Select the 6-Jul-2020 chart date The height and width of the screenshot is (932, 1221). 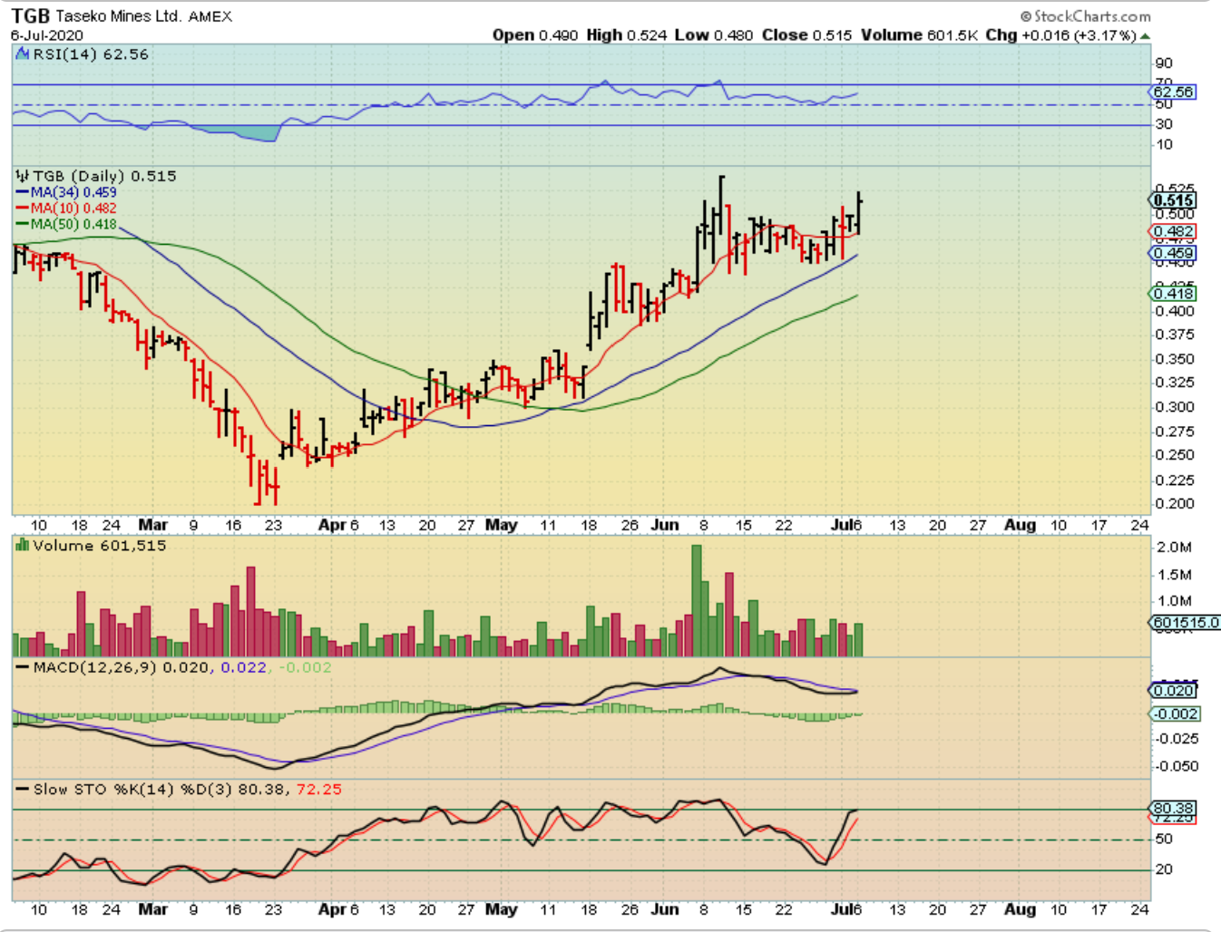[47, 35]
